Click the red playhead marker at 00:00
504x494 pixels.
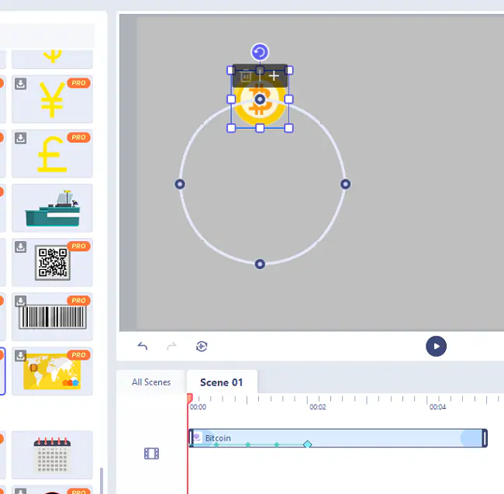[190, 398]
